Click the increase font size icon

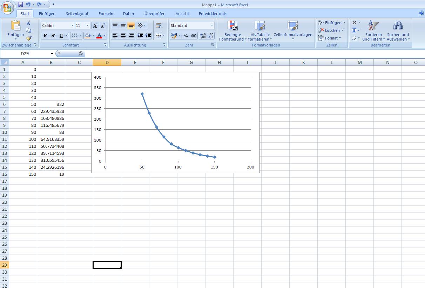click(95, 26)
